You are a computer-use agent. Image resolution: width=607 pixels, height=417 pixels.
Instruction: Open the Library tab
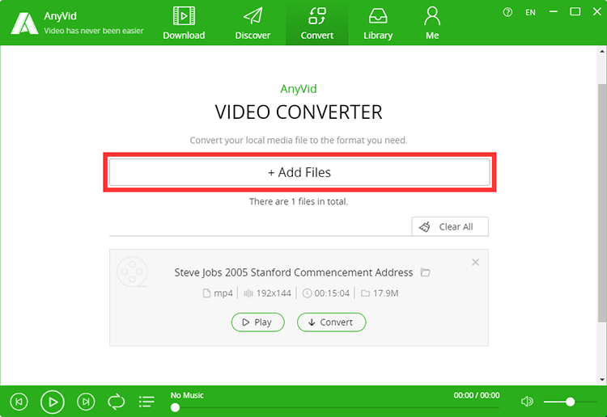click(x=378, y=23)
